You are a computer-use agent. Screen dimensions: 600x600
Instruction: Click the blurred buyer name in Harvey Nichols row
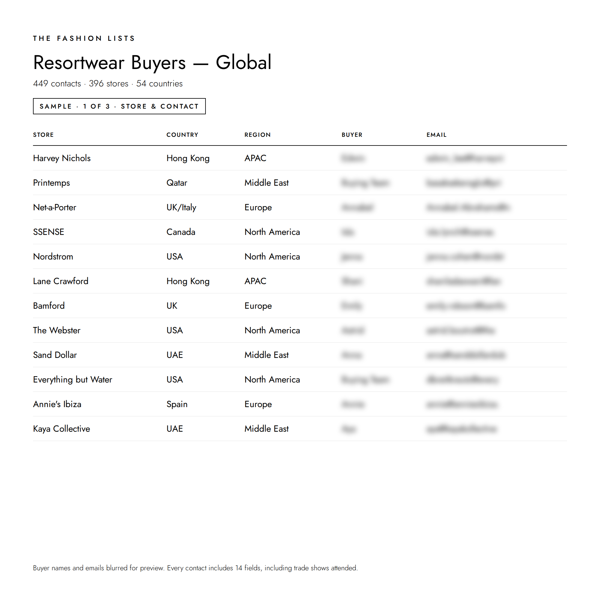(x=353, y=158)
